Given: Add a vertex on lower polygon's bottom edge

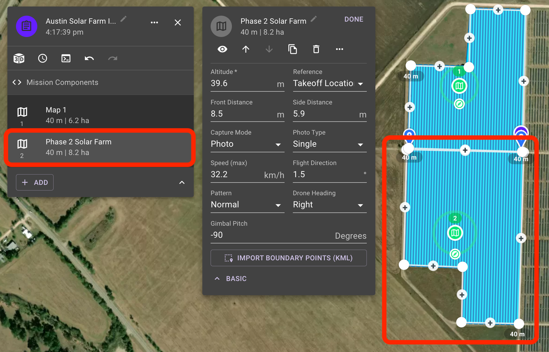Looking at the screenshot, I should point(490,323).
